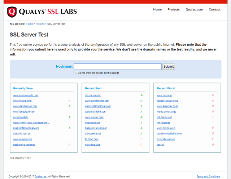Click the A- grade beside Recently Seen www.esuggi.com

70,101
